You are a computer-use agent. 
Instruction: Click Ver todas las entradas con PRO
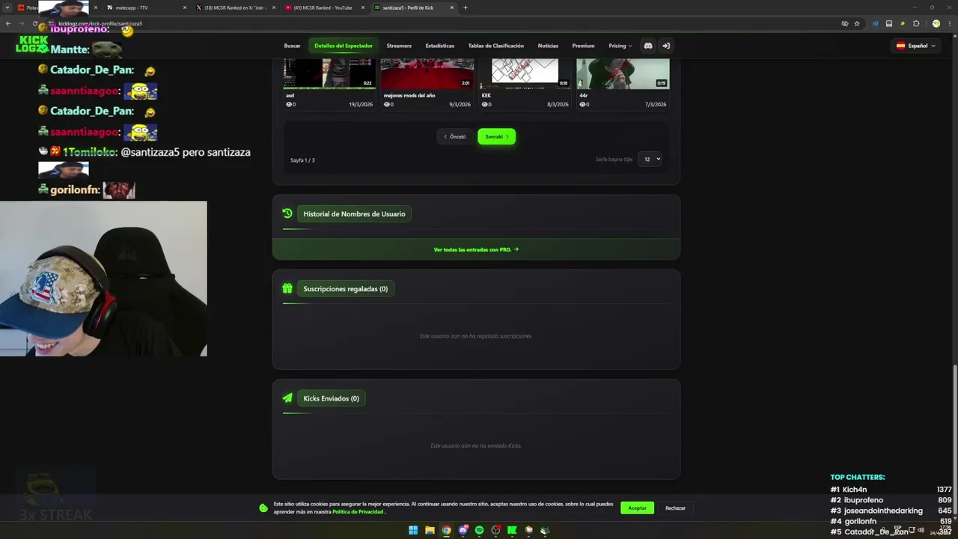pyautogui.click(x=476, y=249)
